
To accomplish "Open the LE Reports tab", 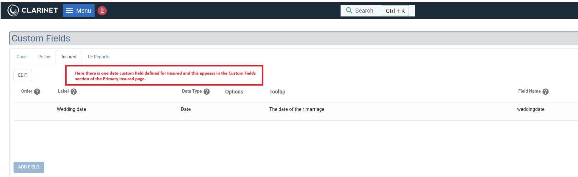I will coord(98,57).
